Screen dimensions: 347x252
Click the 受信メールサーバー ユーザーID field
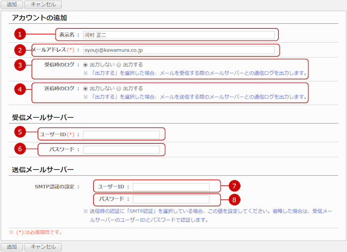coord(121,134)
